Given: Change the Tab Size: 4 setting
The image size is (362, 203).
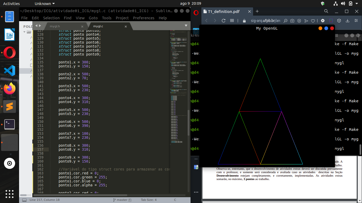Looking at the screenshot, I should (x=149, y=200).
